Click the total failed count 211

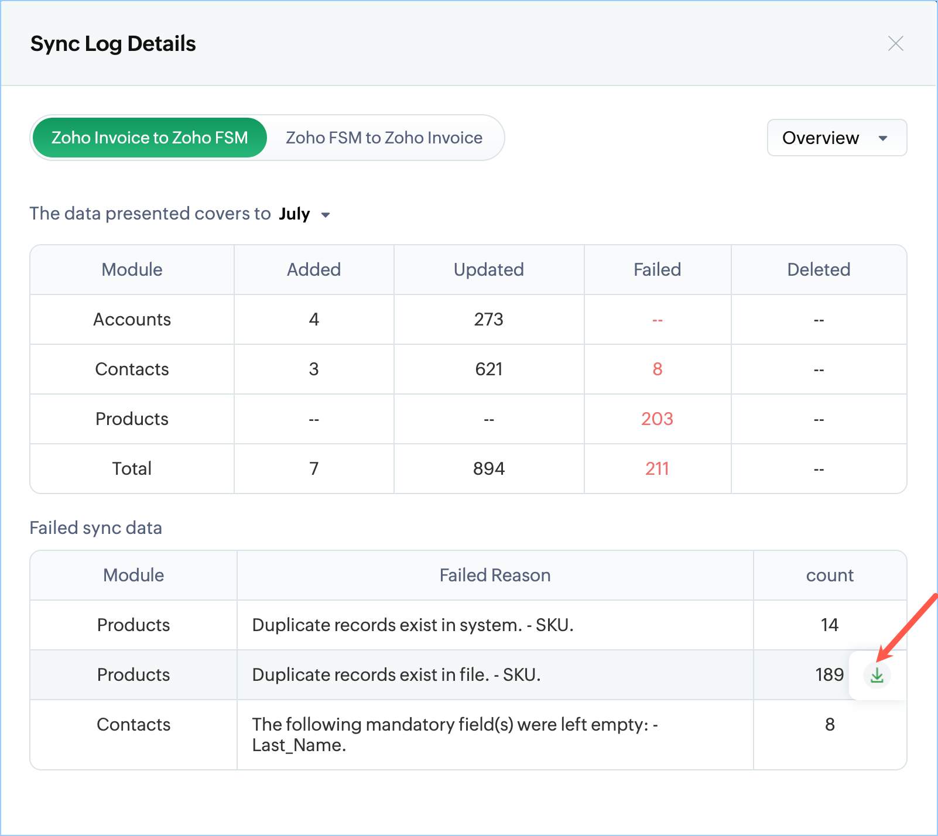(657, 468)
